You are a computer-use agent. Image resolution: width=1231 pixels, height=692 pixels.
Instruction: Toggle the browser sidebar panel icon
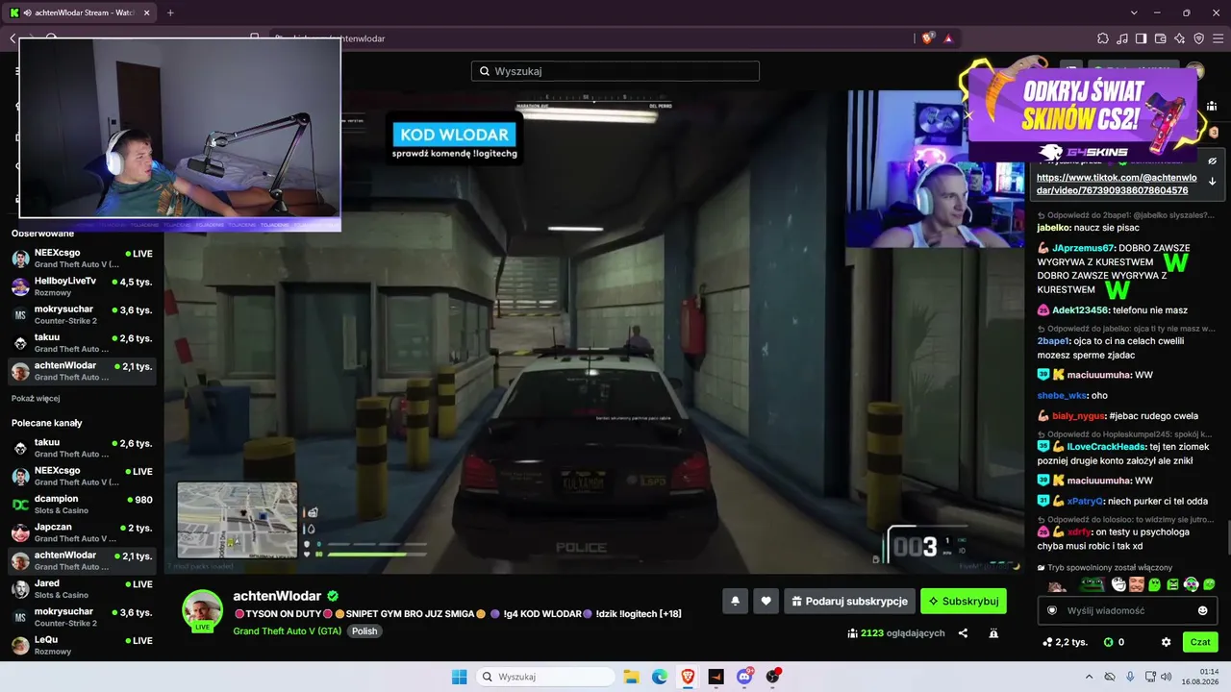1142,38
